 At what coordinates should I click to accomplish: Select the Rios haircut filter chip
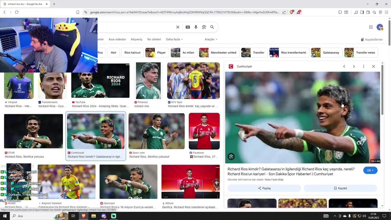[x=132, y=53]
